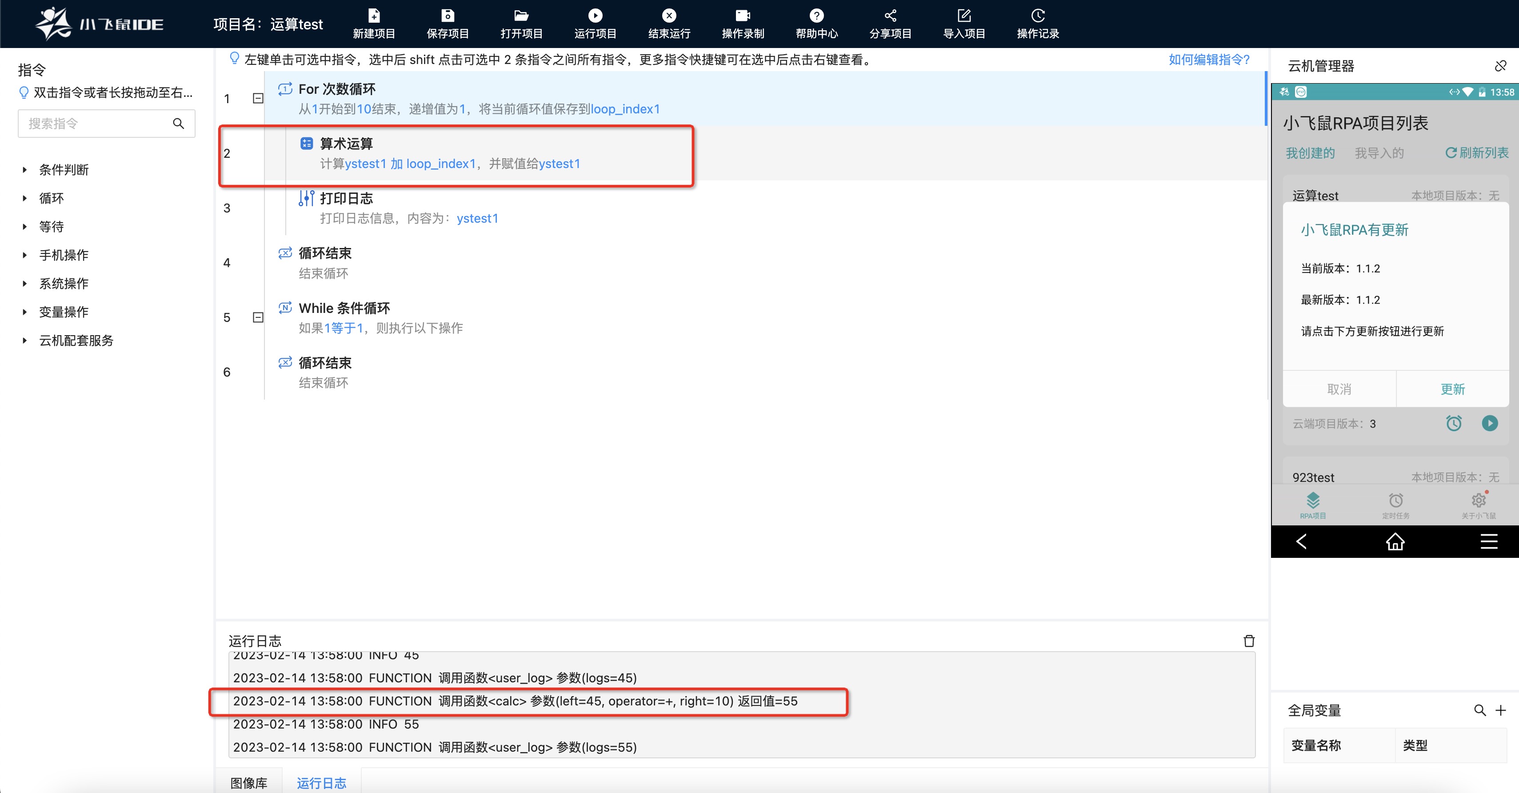Click the Save Project (保存项目) icon
This screenshot has height=793, width=1519.
[x=448, y=16]
